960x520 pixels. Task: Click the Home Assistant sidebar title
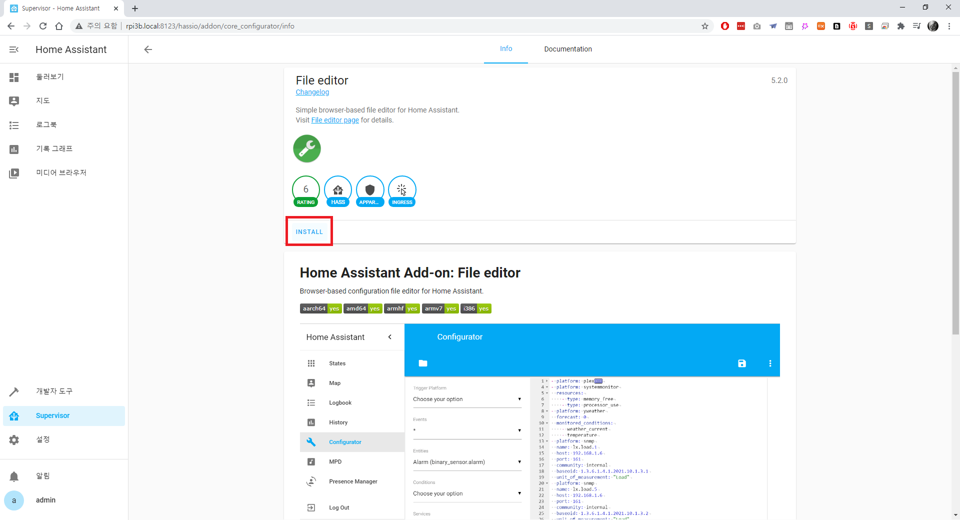[71, 49]
